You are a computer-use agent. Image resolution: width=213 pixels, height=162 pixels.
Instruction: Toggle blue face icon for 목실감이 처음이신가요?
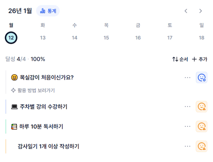[x=202, y=78]
